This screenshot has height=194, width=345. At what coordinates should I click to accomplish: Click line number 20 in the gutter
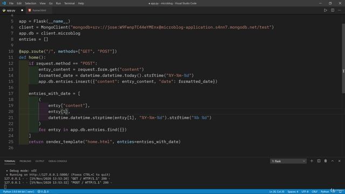[x=11, y=112]
